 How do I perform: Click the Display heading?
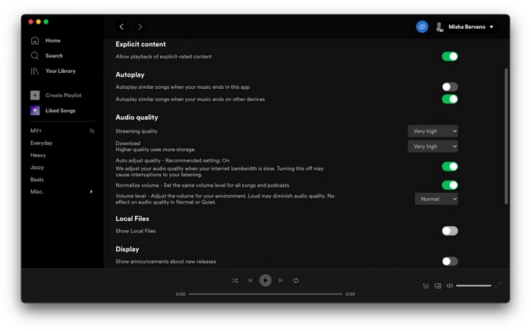127,249
